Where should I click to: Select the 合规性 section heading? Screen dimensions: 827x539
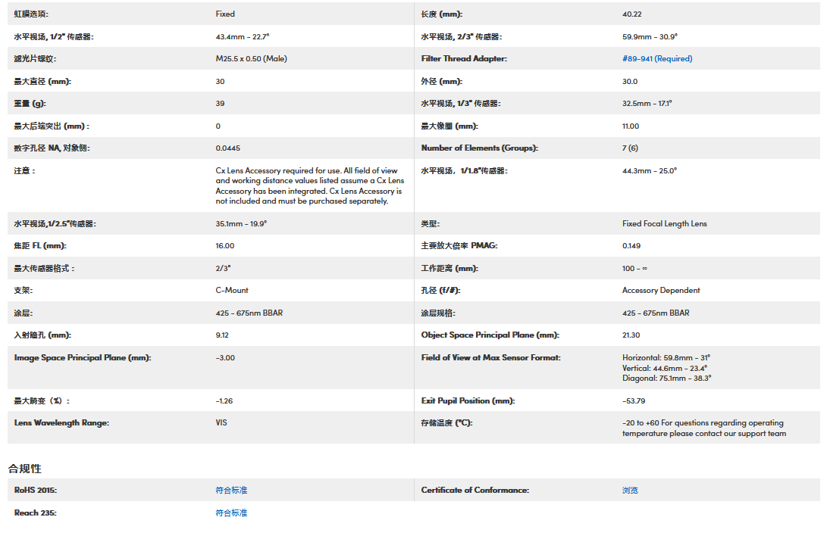pyautogui.click(x=25, y=469)
